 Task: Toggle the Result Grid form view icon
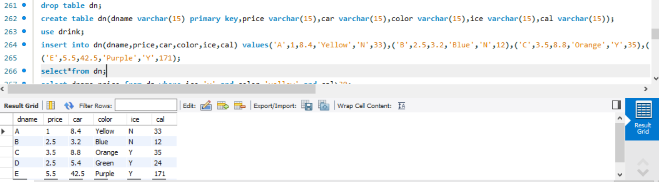(50, 106)
